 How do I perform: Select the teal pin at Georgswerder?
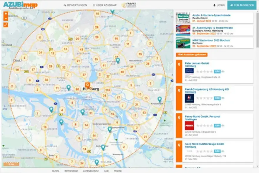110,129
